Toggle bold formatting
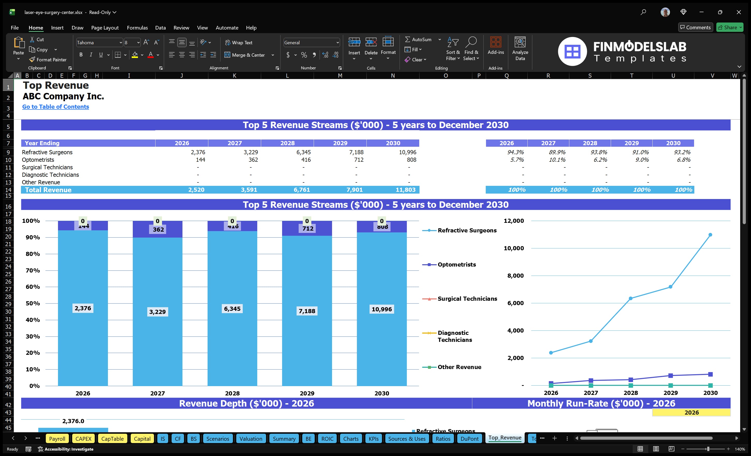The height and width of the screenshot is (456, 751). point(81,55)
